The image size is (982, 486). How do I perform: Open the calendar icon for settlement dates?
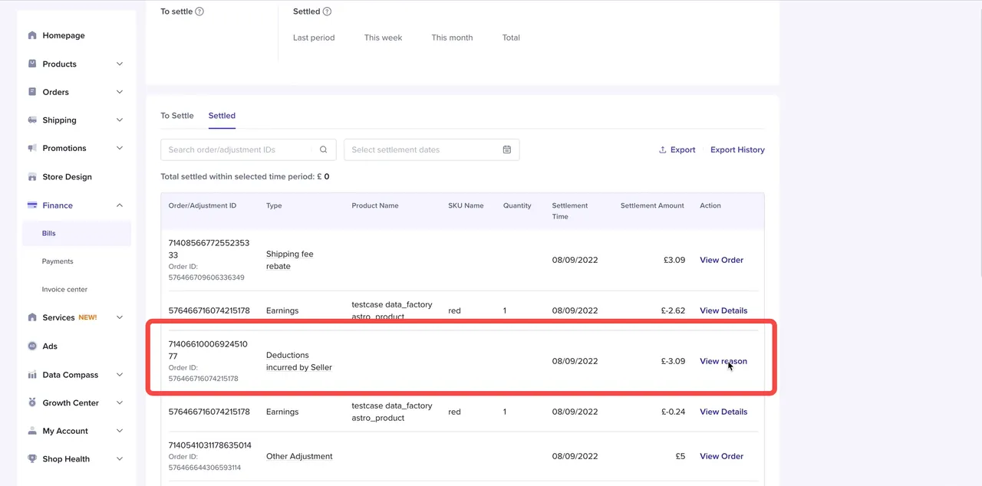tap(506, 149)
